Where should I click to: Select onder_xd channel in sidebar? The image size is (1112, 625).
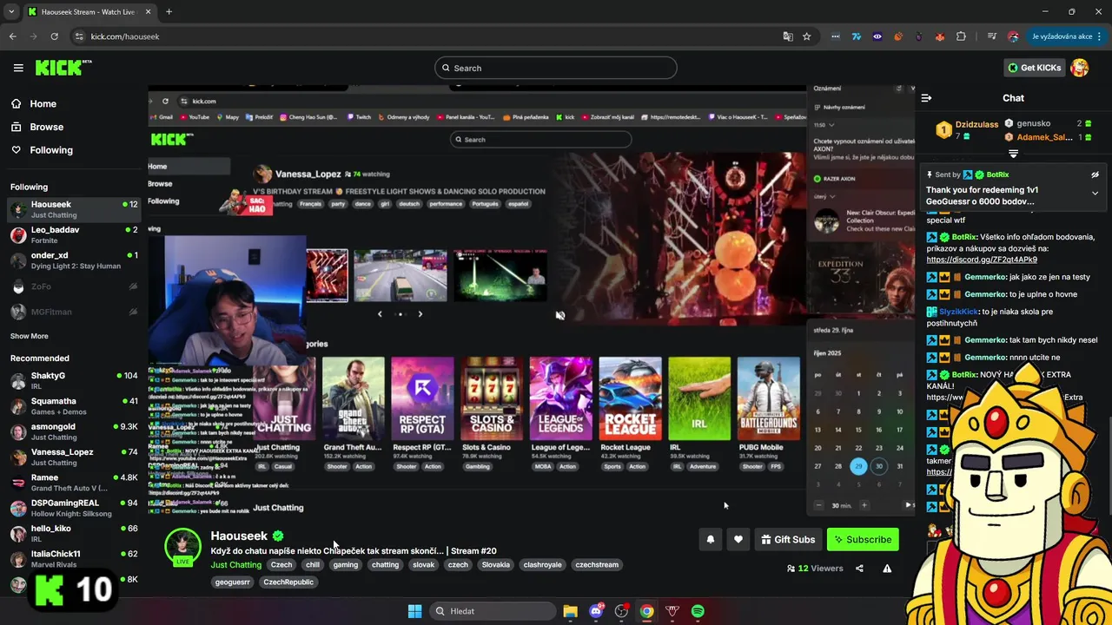[x=74, y=260]
